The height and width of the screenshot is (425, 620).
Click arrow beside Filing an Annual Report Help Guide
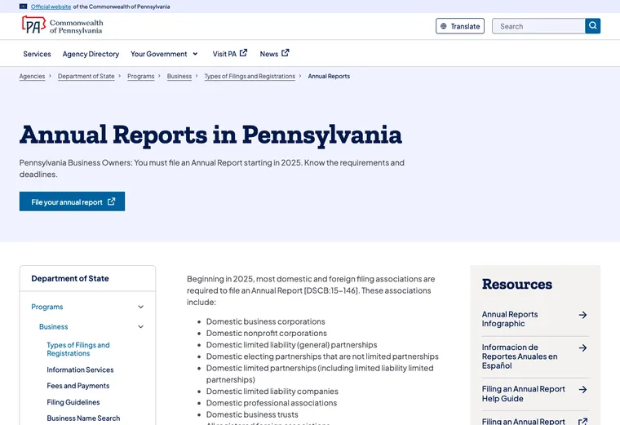582,389
